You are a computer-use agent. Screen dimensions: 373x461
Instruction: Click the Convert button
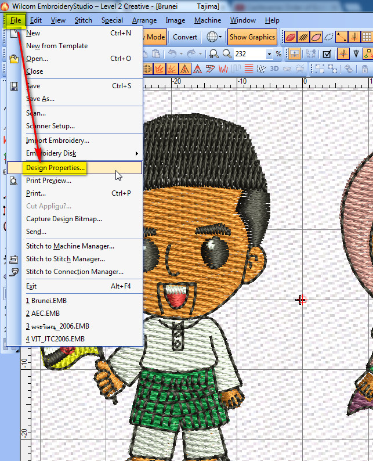click(x=185, y=37)
